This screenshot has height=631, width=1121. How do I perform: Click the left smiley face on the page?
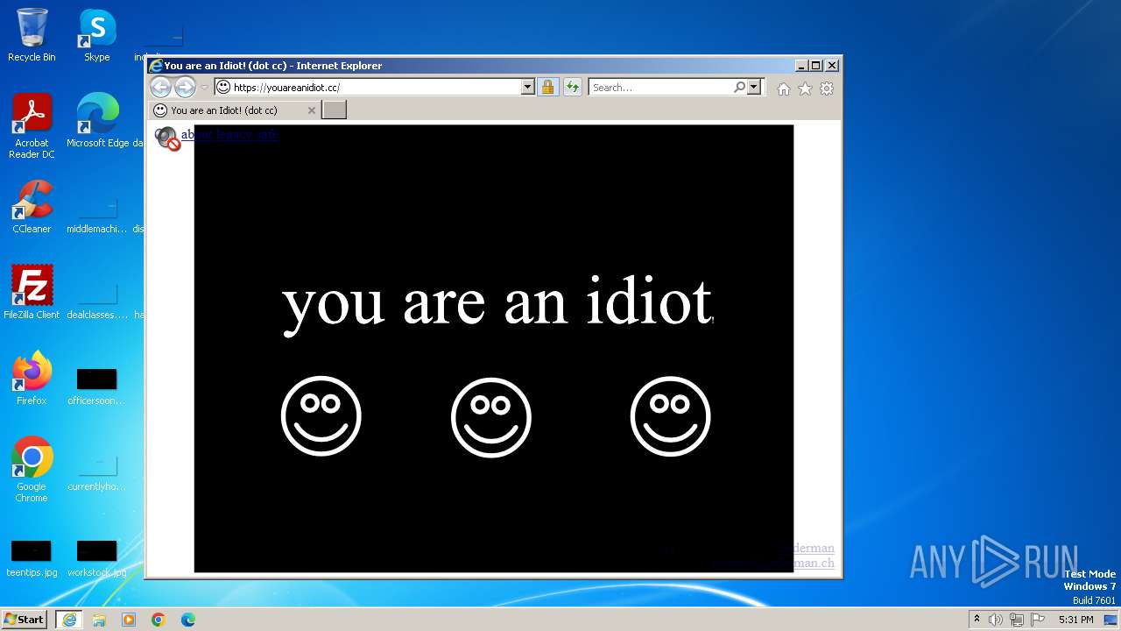pyautogui.click(x=321, y=416)
